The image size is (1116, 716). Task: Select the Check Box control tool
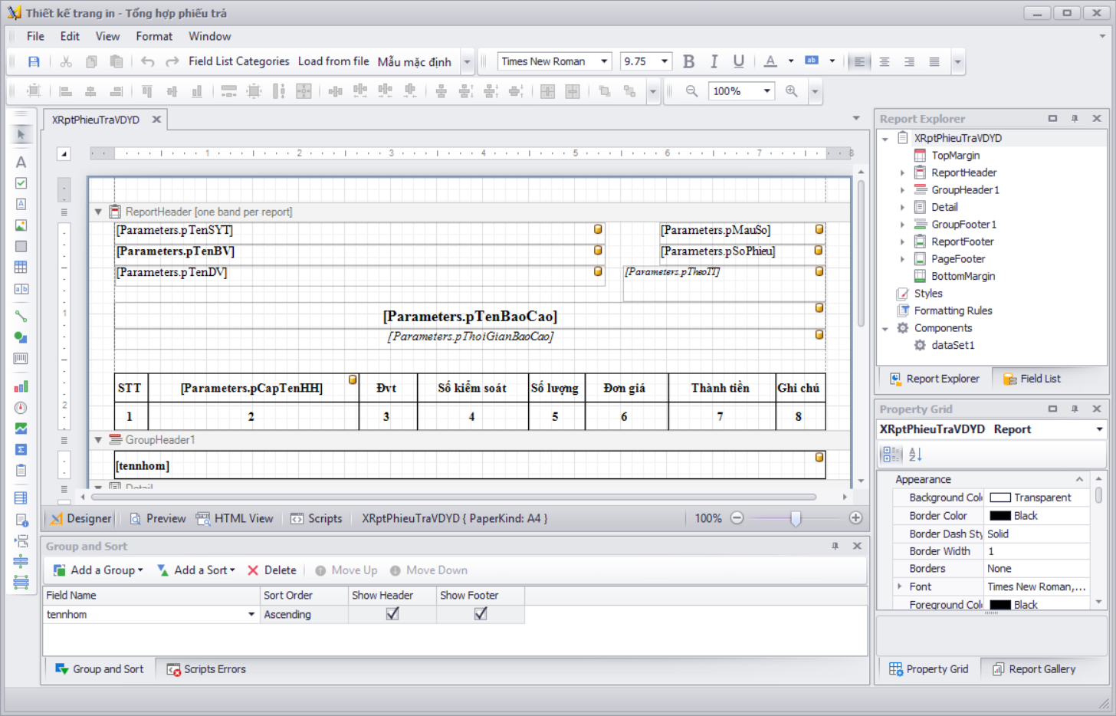[x=21, y=183]
